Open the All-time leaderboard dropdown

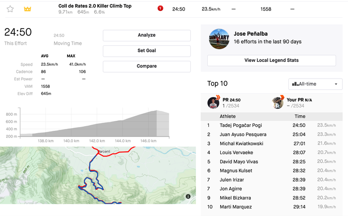[x=315, y=84]
